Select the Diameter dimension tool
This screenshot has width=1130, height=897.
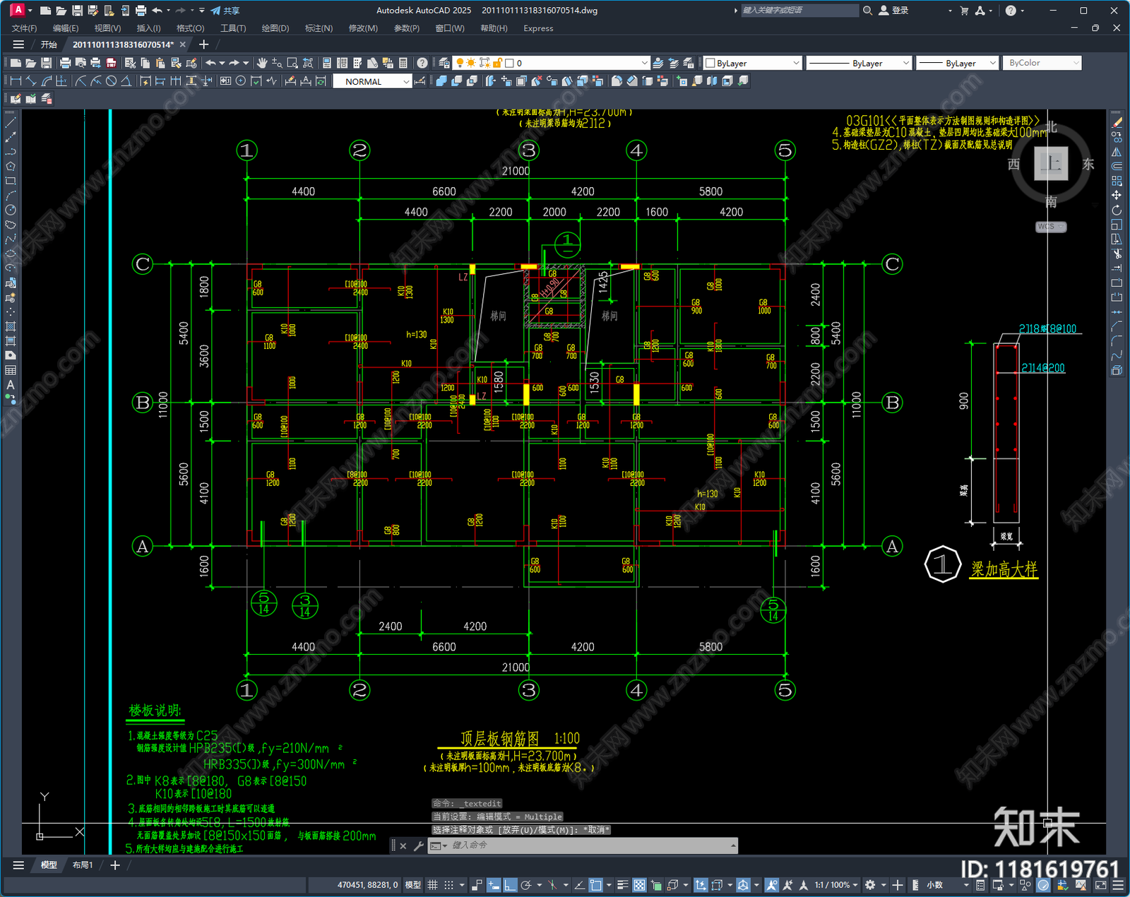tap(111, 81)
